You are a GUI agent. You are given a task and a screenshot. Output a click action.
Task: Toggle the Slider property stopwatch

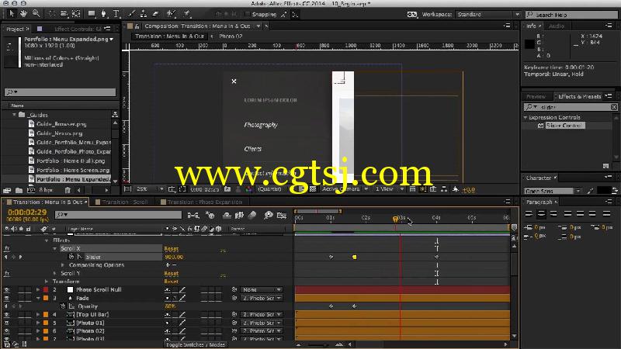(x=71, y=257)
